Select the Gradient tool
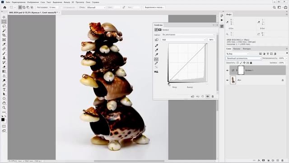Viewport: 289px width, 163px height. [x=4, y=72]
